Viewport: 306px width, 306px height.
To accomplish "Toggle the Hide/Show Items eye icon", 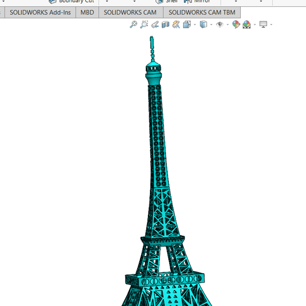I will [x=220, y=24].
